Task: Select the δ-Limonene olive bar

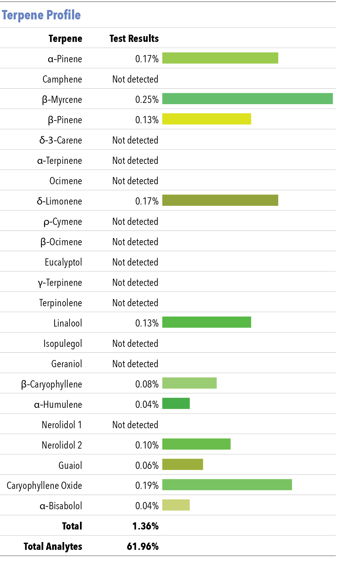Action: point(220,200)
